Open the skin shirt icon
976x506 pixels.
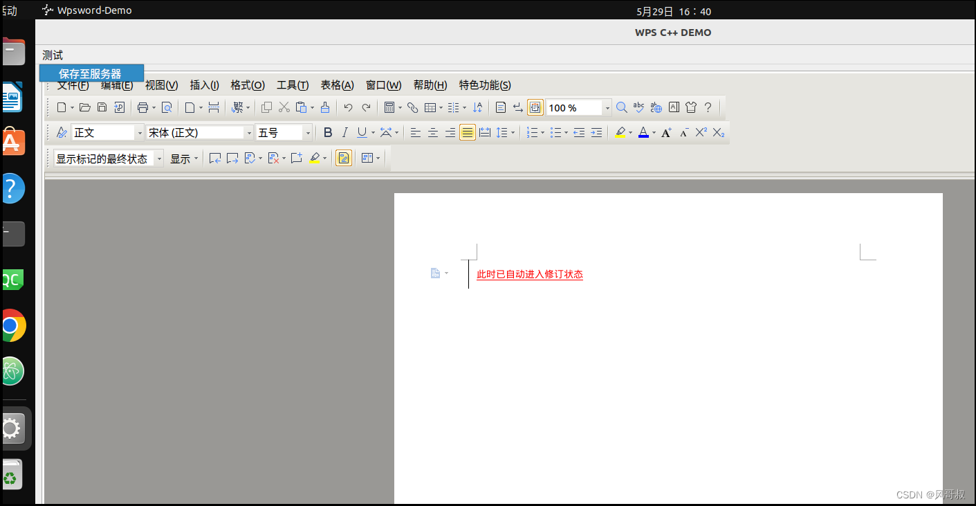[690, 107]
